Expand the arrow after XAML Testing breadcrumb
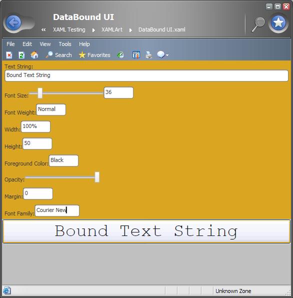This screenshot has width=293, height=298. (x=93, y=30)
